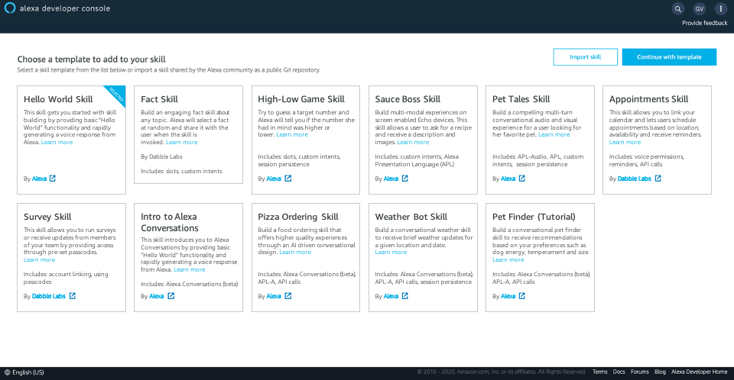The height and width of the screenshot is (380, 734).
Task: Open external link icon in Hello World Skill
Action: point(53,179)
